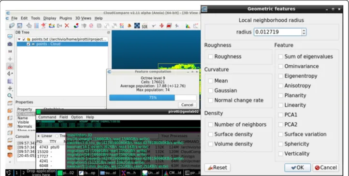Open the Plugins menu
Screen dimensions: 349x176
coord(65,18)
